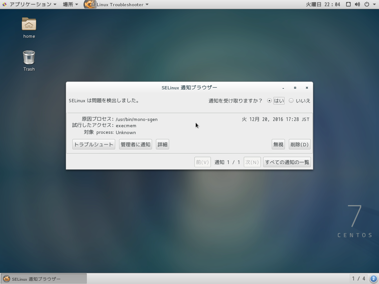This screenshot has height=284, width=379.
Task: Close the SELinux 通知ブラウザー window
Action: pyautogui.click(x=307, y=88)
